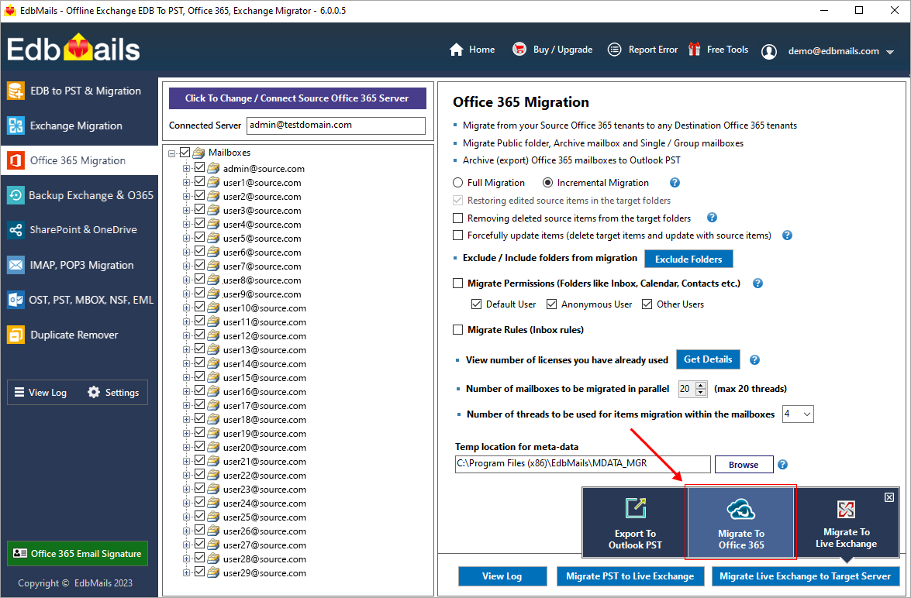Image resolution: width=911 pixels, height=598 pixels.
Task: Expand the user10@source.com mailbox node
Action: 187,308
